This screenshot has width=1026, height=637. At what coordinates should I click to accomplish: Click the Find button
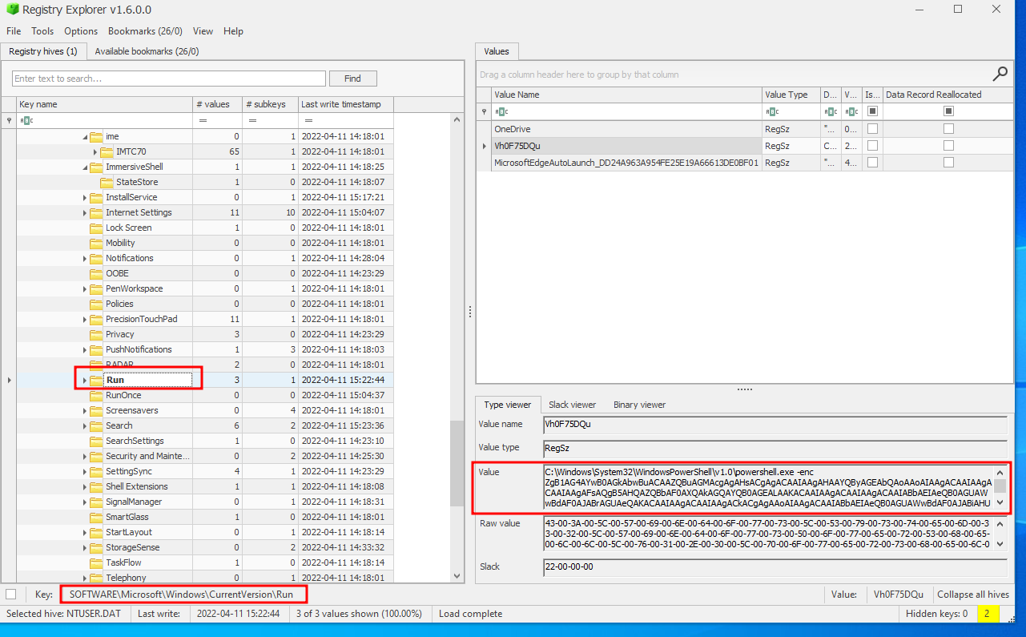tap(352, 79)
